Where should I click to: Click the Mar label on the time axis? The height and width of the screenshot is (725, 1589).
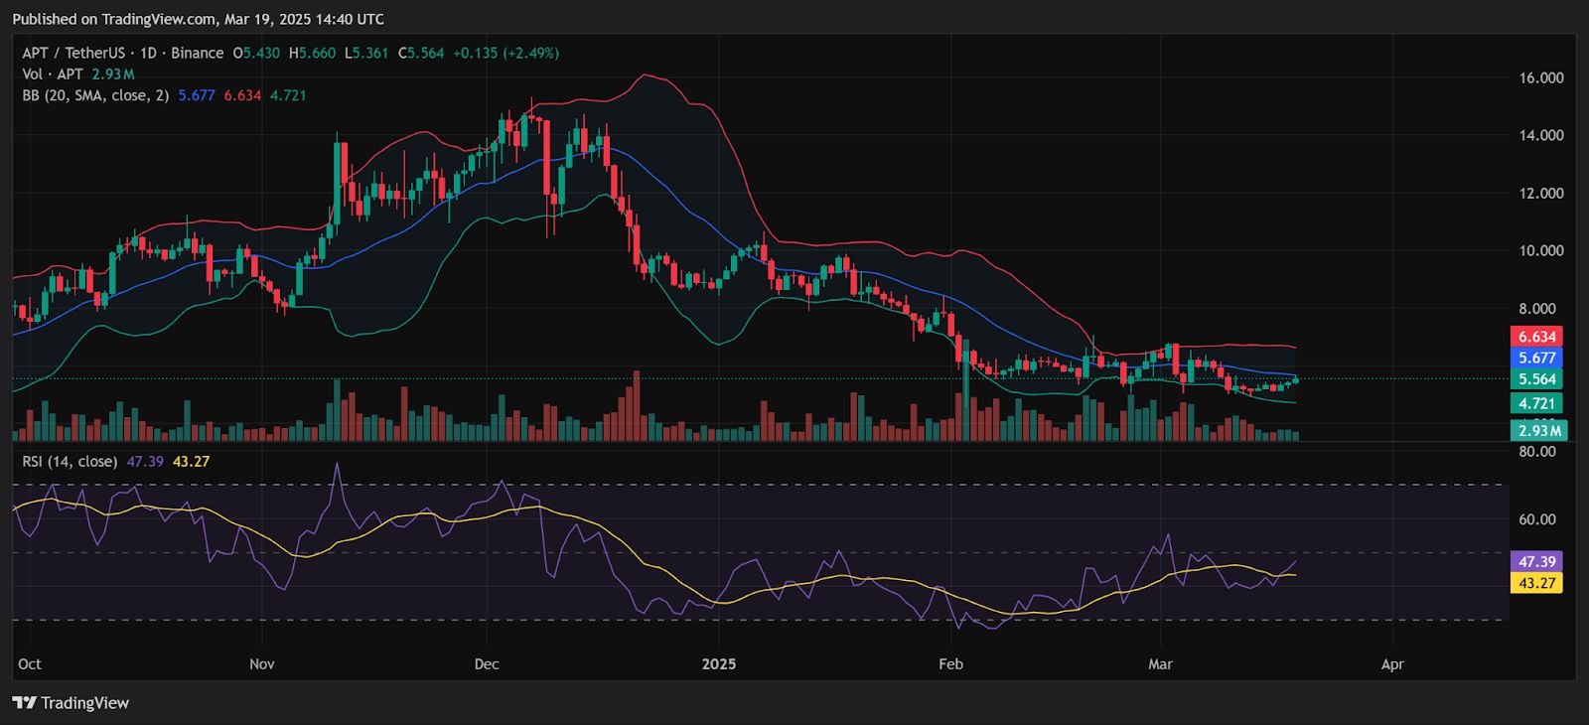[1160, 663]
